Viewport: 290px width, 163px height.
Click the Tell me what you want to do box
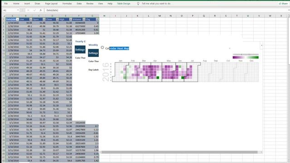pyautogui.click(x=156, y=4)
